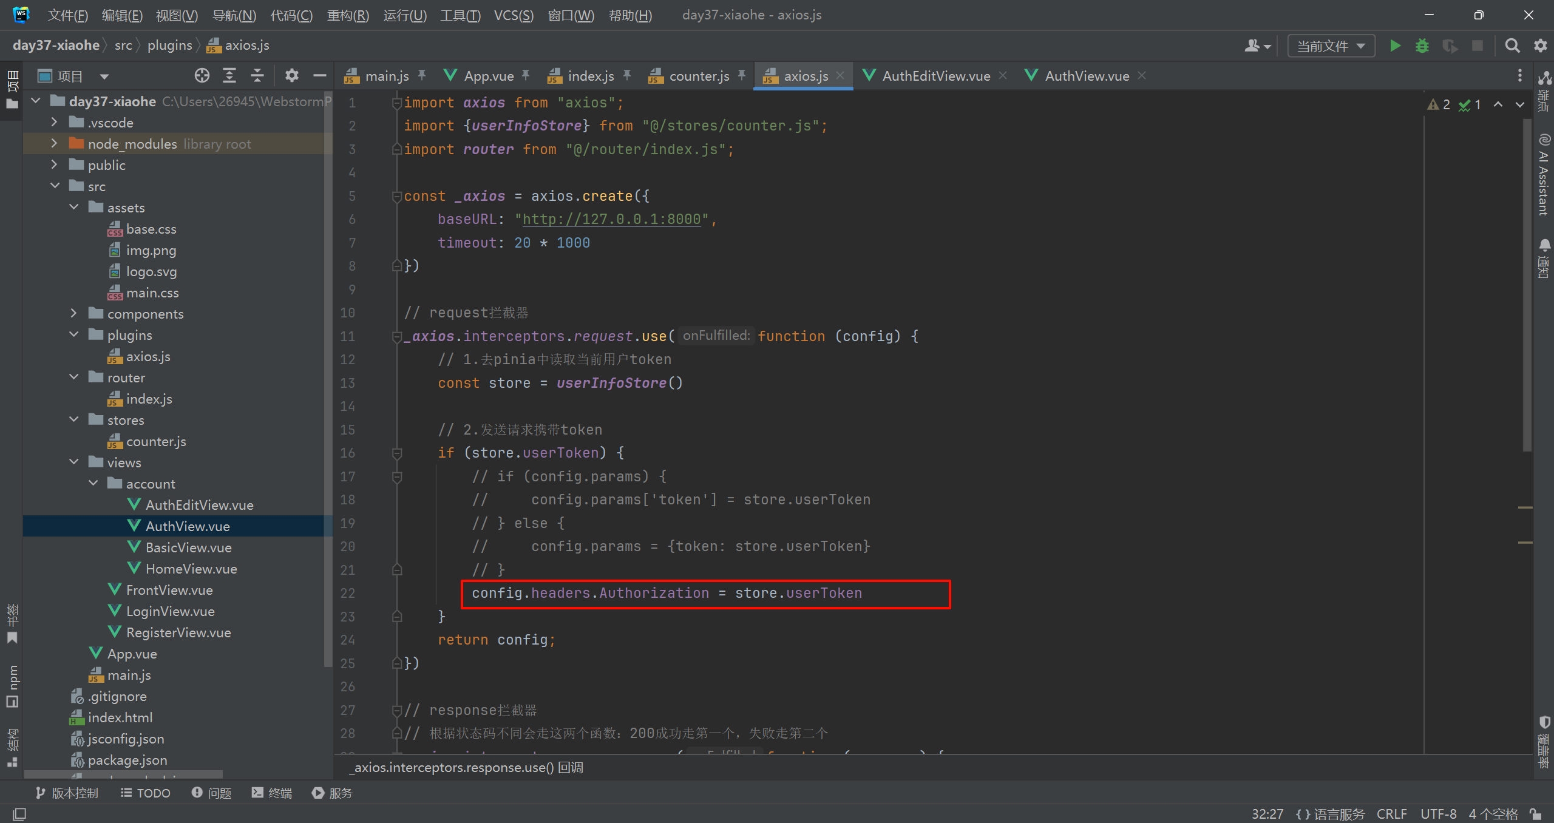Open the 项目 view selector dropdown
Screen dimensions: 1554x823
pyautogui.click(x=73, y=76)
